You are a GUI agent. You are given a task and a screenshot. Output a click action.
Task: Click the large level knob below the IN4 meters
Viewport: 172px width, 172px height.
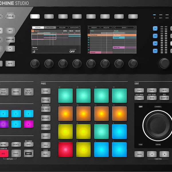tap(164, 63)
